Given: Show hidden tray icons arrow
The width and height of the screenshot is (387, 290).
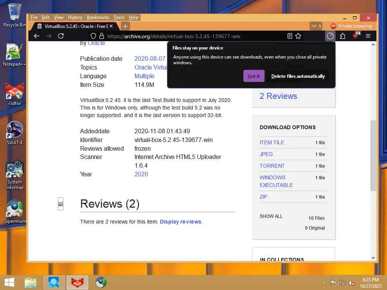Looking at the screenshot, I should 324,283.
